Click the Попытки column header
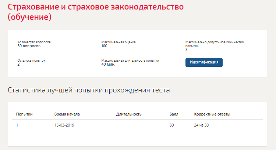Viewport: 276px width, 150px height. (24, 114)
